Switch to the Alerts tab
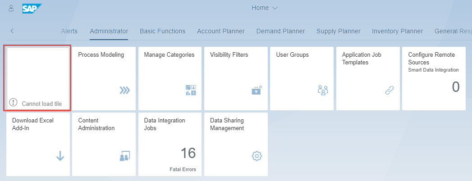 (x=69, y=31)
